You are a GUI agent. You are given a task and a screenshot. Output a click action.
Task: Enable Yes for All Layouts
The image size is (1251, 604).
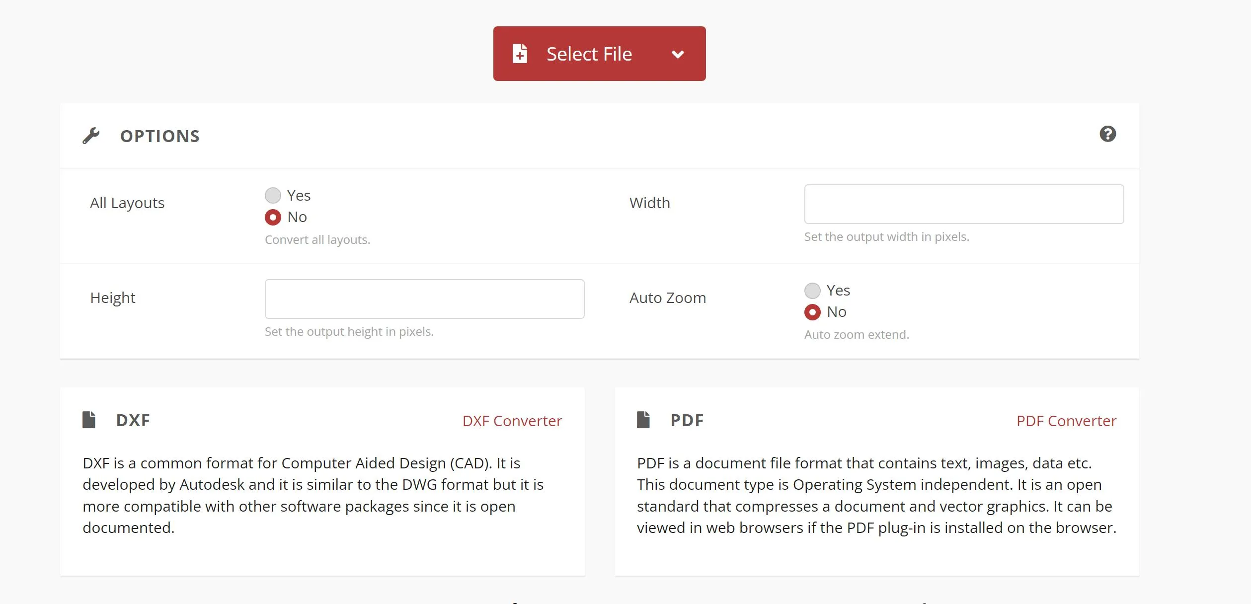pos(273,195)
